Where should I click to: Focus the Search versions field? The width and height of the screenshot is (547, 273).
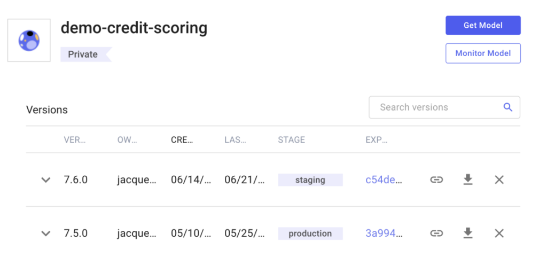pos(444,107)
